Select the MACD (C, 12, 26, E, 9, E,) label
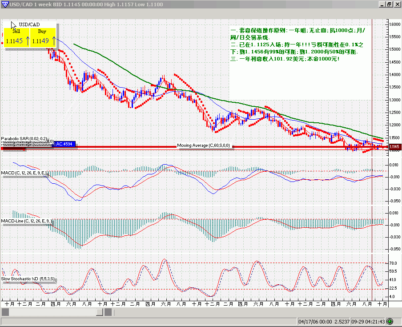The image size is (402, 327). click(24, 173)
